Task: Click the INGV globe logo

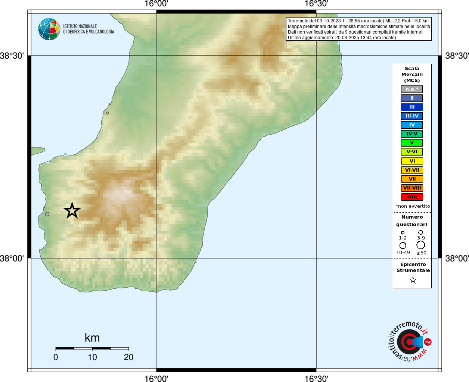Action: [49, 29]
